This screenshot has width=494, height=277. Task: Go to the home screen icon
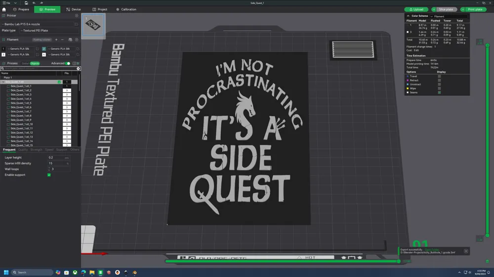(4, 9)
